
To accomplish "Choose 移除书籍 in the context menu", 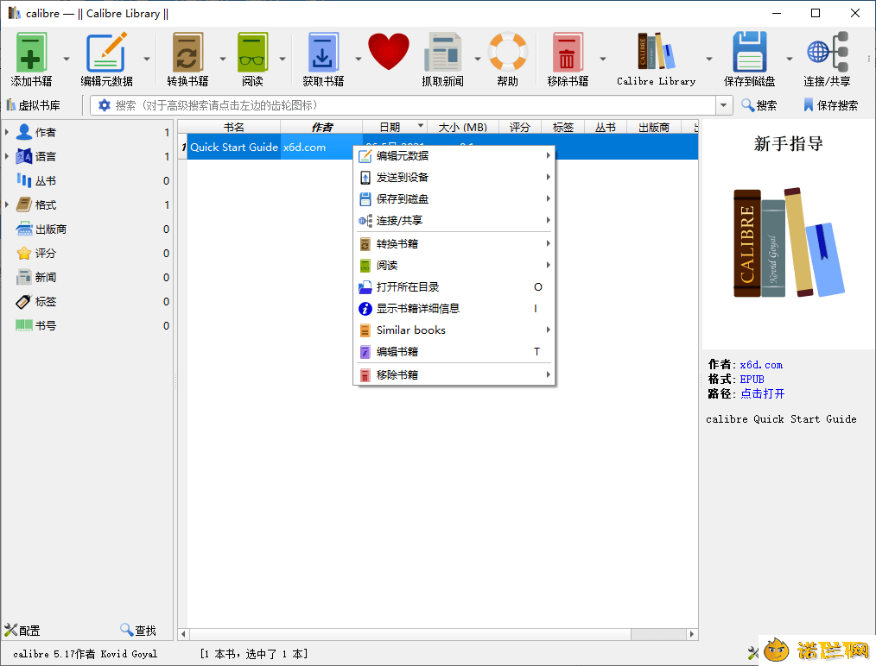I will click(x=454, y=374).
